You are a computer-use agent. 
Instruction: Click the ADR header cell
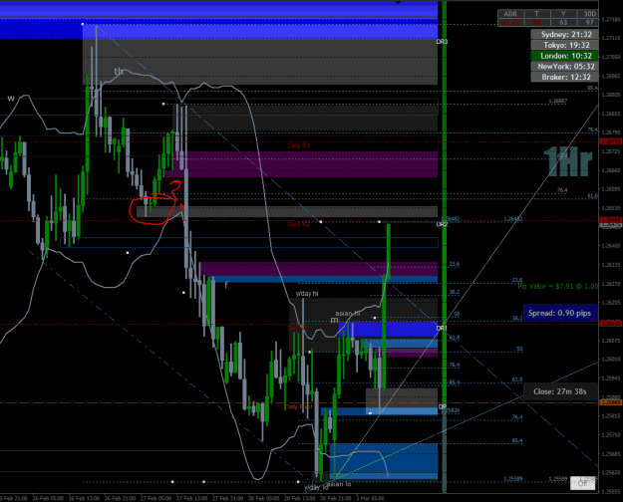pos(510,14)
